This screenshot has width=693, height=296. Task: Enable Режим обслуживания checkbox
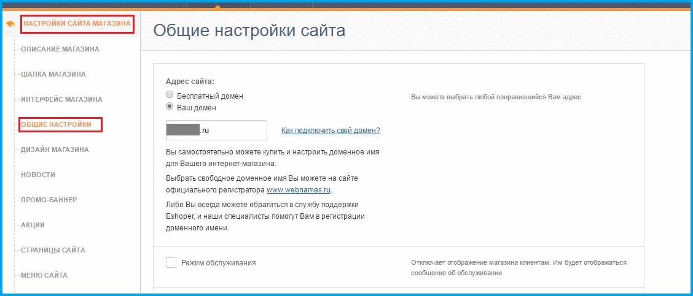pyautogui.click(x=171, y=263)
